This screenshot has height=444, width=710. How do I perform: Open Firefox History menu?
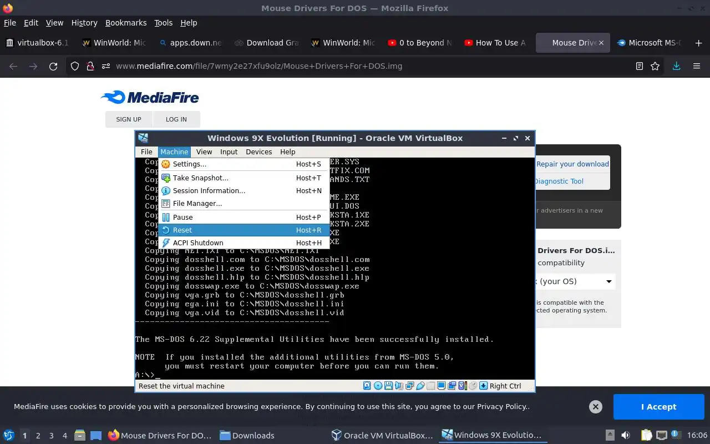84,23
